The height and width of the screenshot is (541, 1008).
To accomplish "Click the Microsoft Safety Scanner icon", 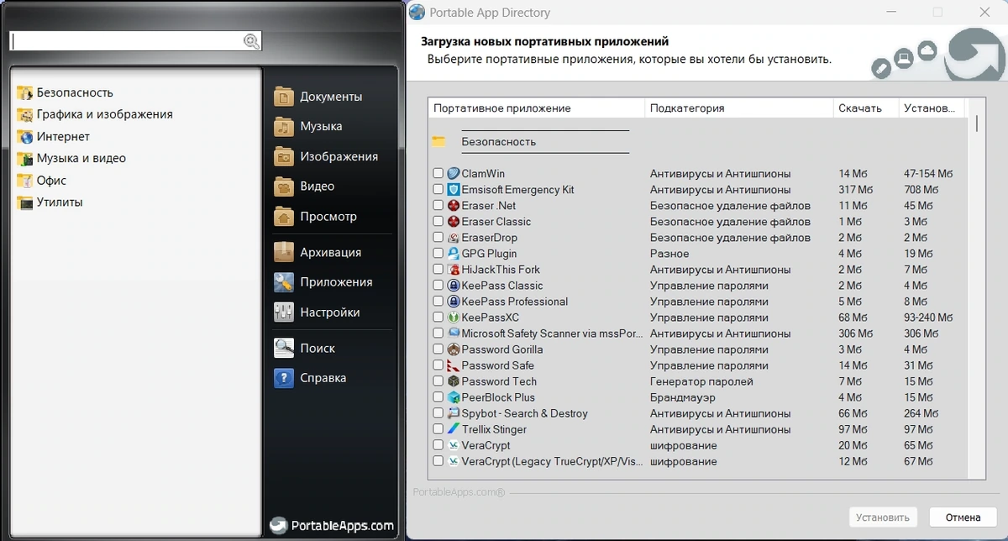I will 454,334.
